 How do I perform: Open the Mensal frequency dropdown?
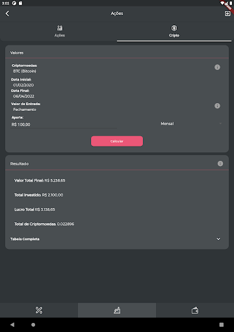tap(191, 124)
